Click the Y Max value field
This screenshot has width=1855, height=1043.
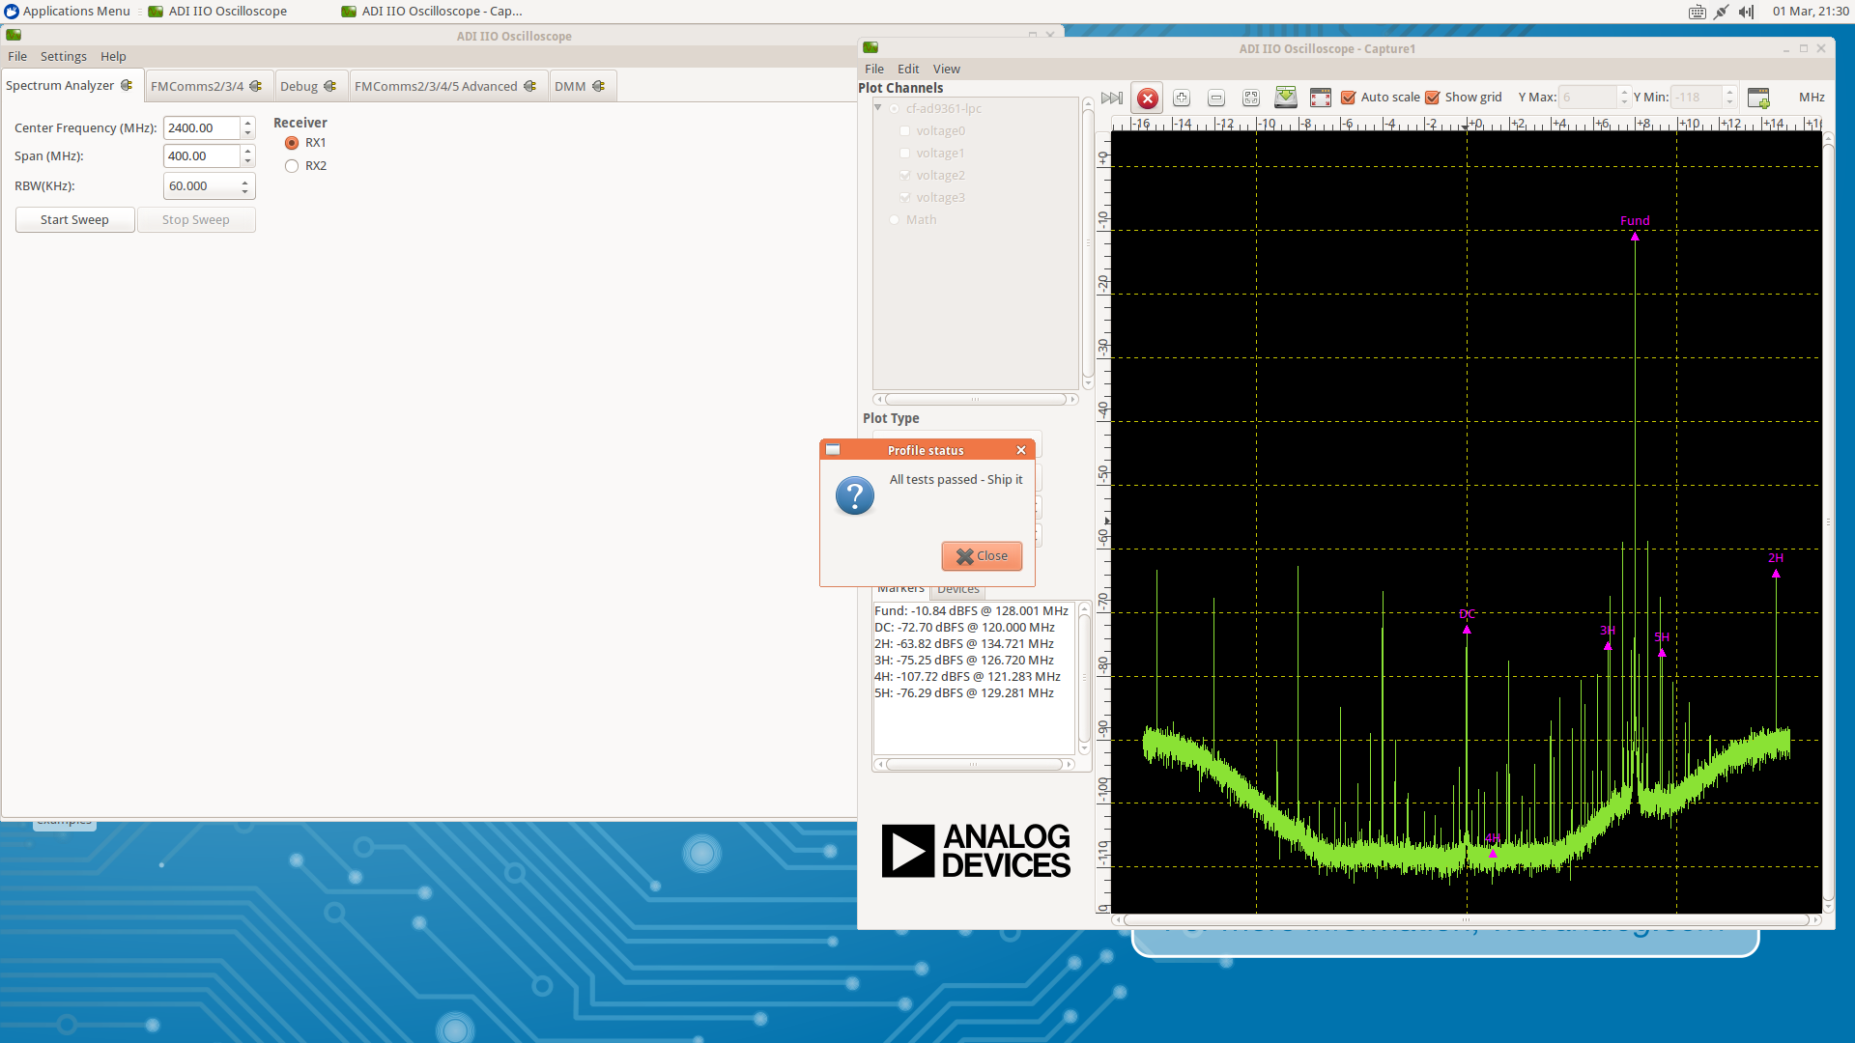(x=1587, y=98)
